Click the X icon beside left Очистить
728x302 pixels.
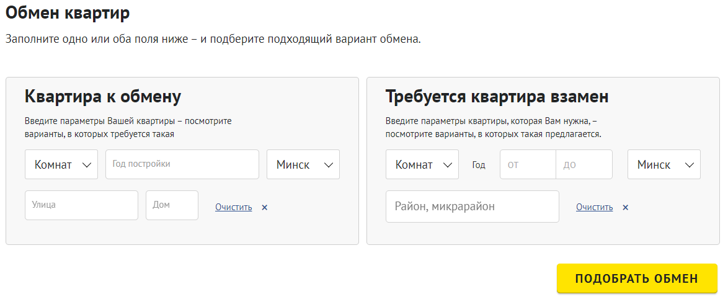click(265, 208)
